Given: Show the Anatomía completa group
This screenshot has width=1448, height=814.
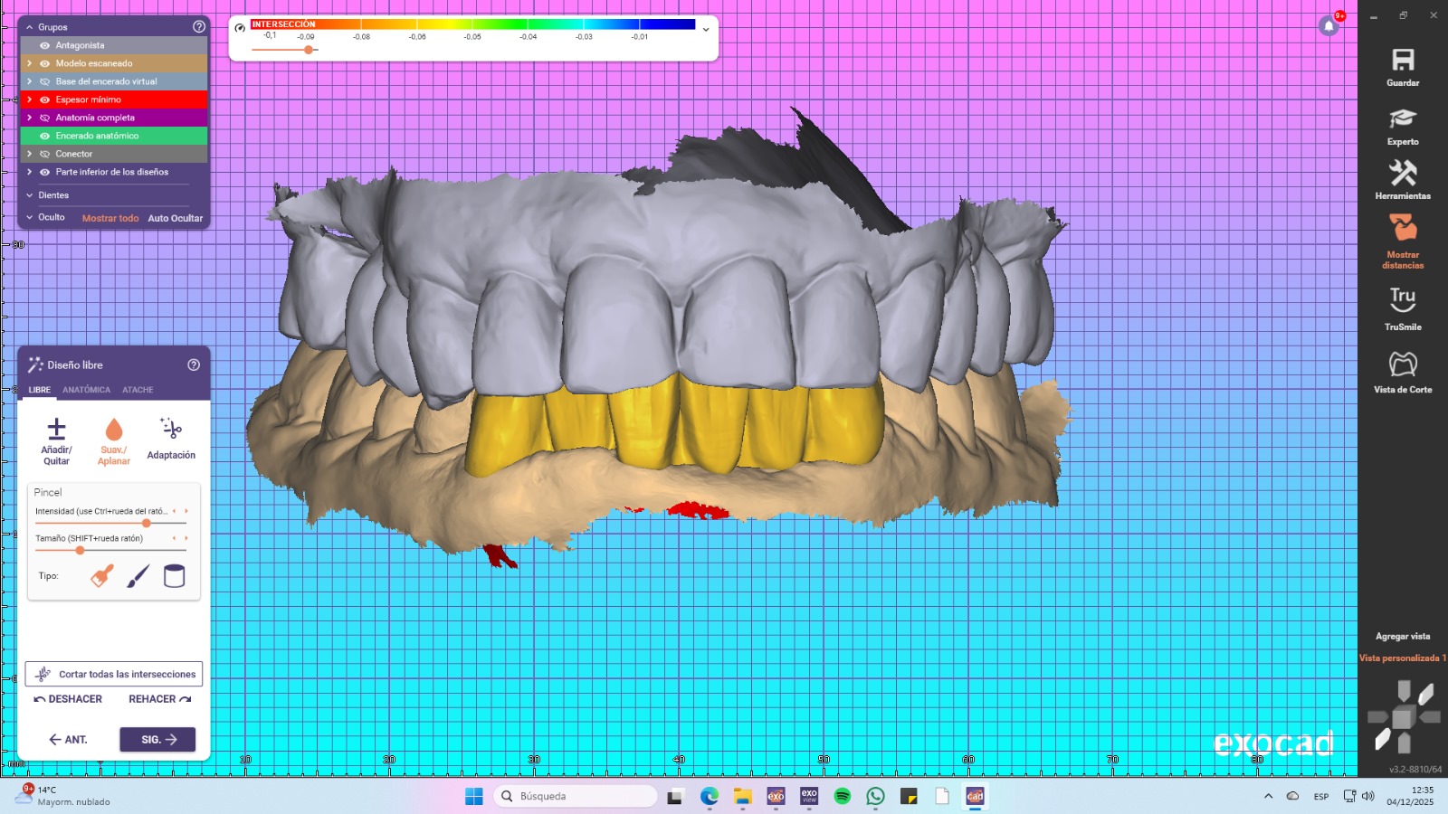Looking at the screenshot, I should pyautogui.click(x=44, y=118).
